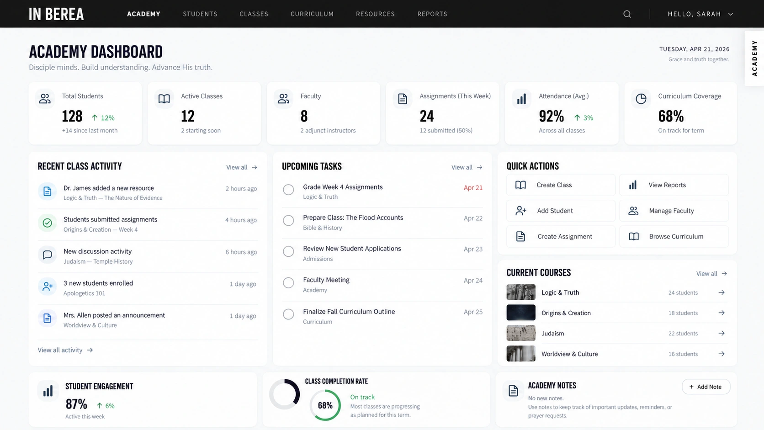Check Finalize Fall Curriculum Outline task
The width and height of the screenshot is (764, 430).
[288, 314]
